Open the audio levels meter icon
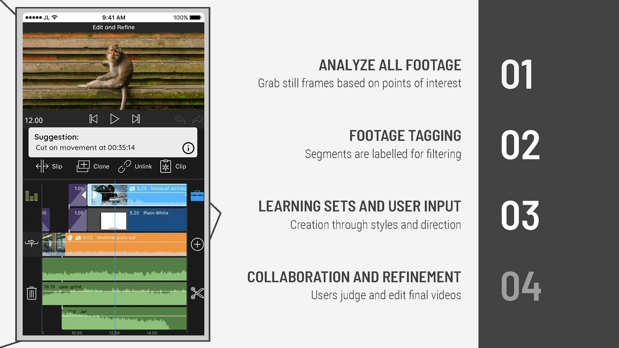The width and height of the screenshot is (619, 348). [32, 196]
